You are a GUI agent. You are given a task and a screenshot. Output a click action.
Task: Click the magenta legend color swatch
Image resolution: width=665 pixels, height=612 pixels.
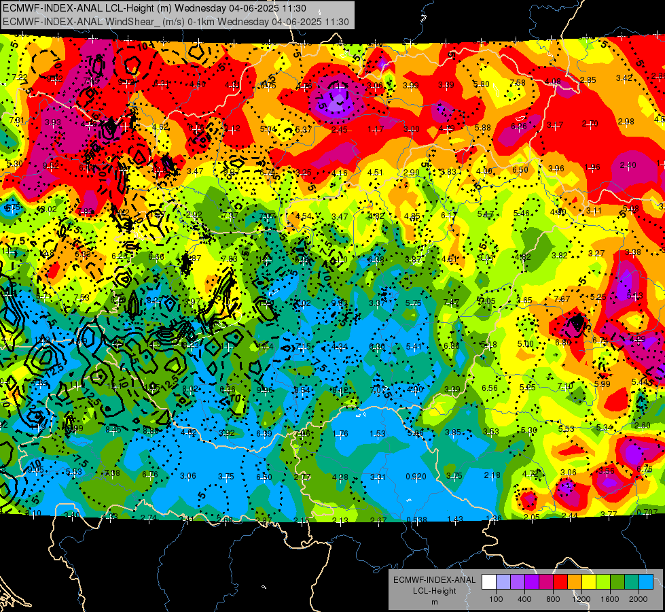(546, 582)
